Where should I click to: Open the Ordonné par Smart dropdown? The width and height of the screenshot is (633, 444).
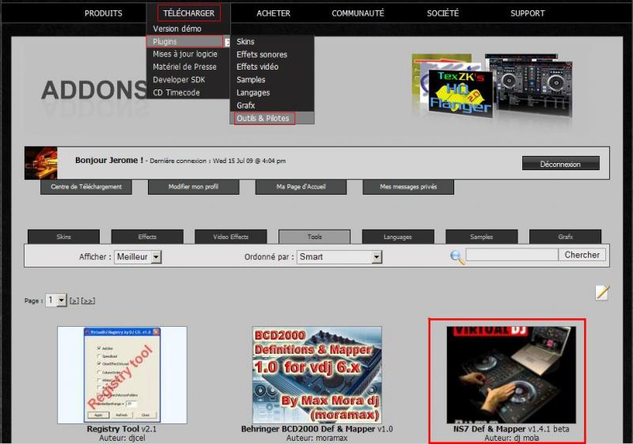tap(339, 256)
